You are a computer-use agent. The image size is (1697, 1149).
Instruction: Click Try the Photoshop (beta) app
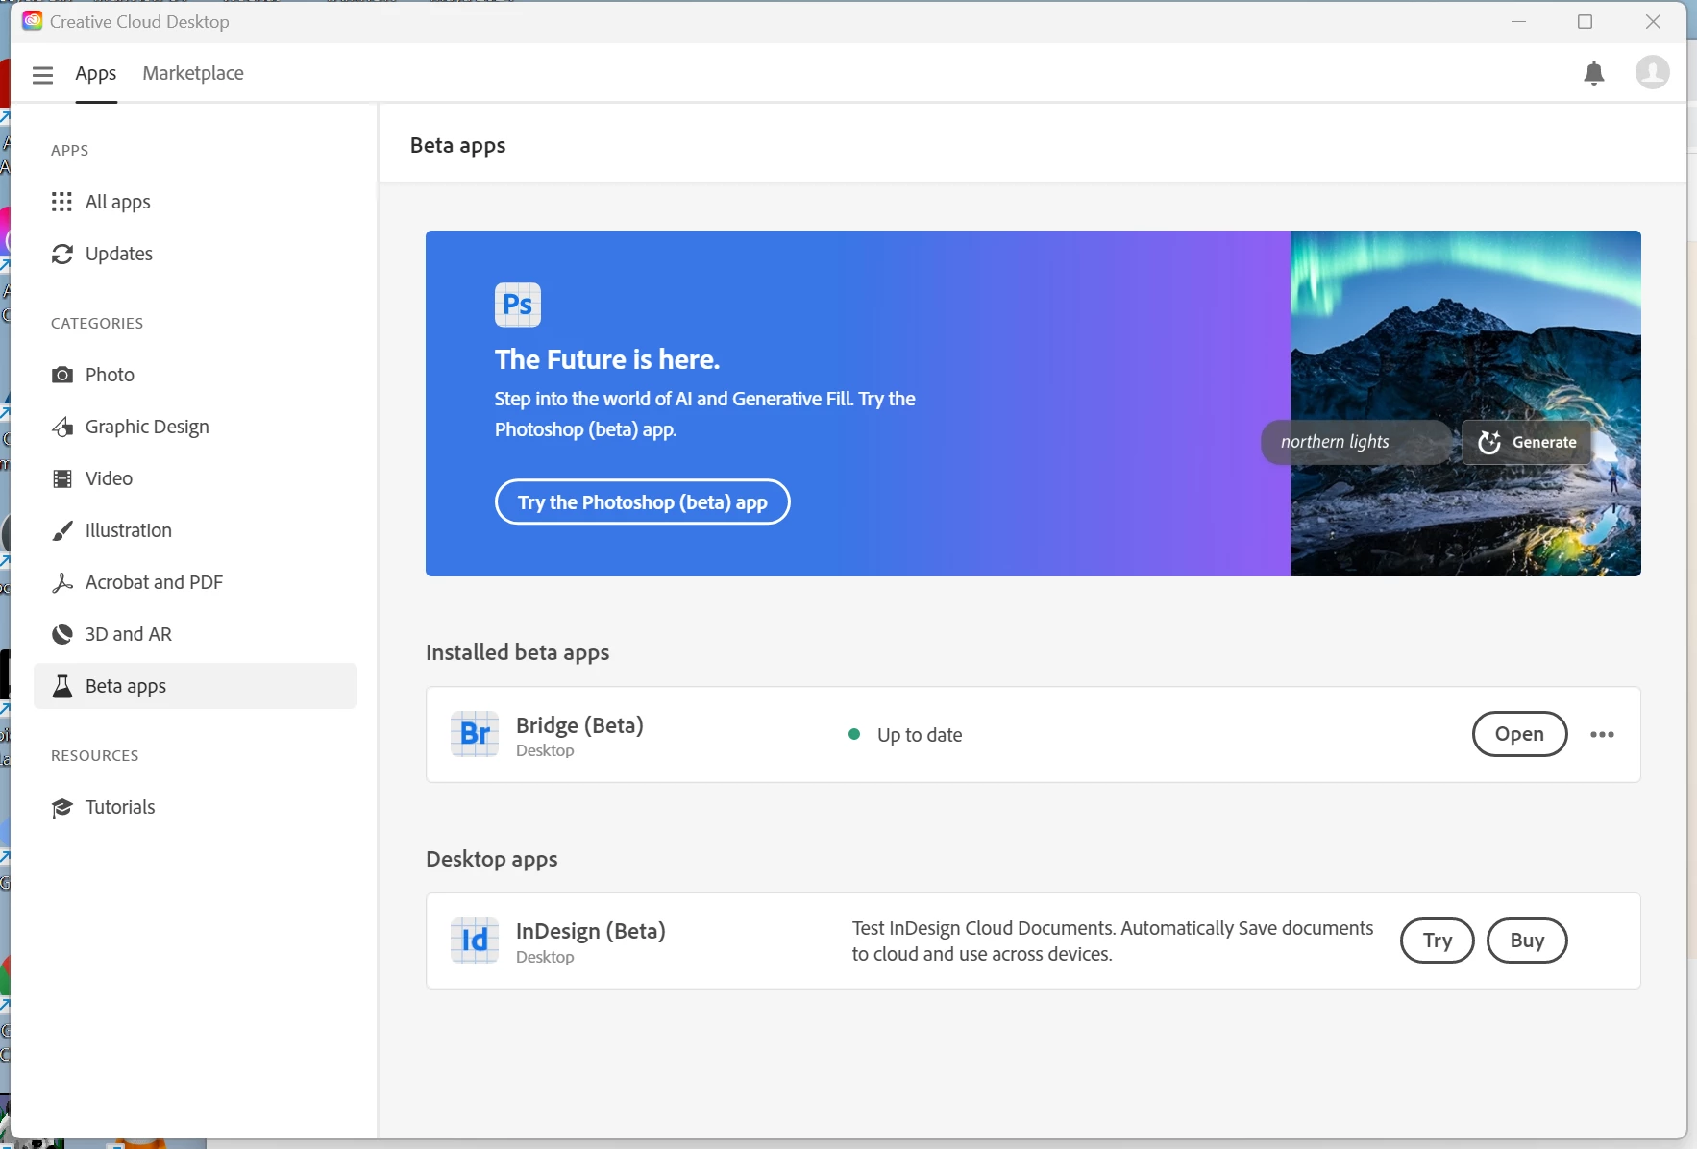pyautogui.click(x=643, y=501)
